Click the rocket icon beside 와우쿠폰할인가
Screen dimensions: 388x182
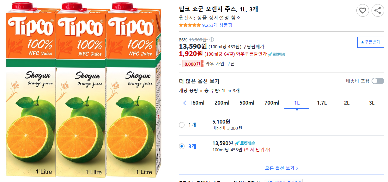click(x=270, y=55)
